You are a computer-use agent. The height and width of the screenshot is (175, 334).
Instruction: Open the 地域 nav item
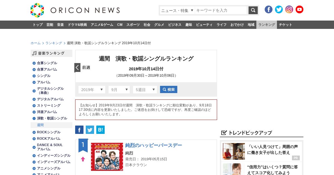251,25
